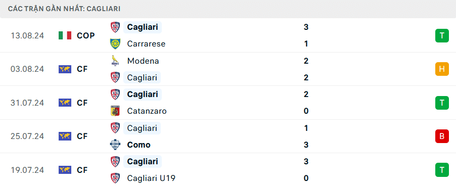
Task: Click the Italy flag next to COP
Action: (65, 36)
